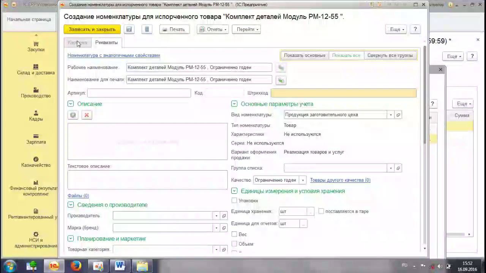Open the Марка (бренд) dropdown arrow
The width and height of the screenshot is (486, 273).
(x=216, y=228)
